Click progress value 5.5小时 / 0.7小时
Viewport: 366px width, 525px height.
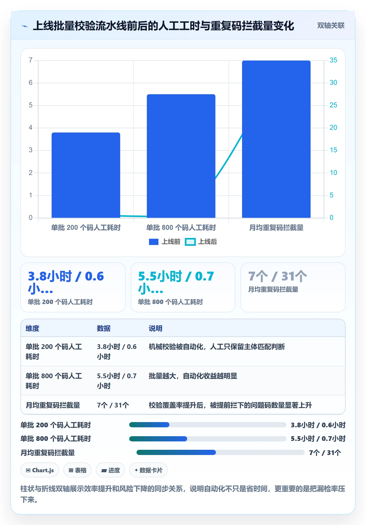click(x=318, y=439)
